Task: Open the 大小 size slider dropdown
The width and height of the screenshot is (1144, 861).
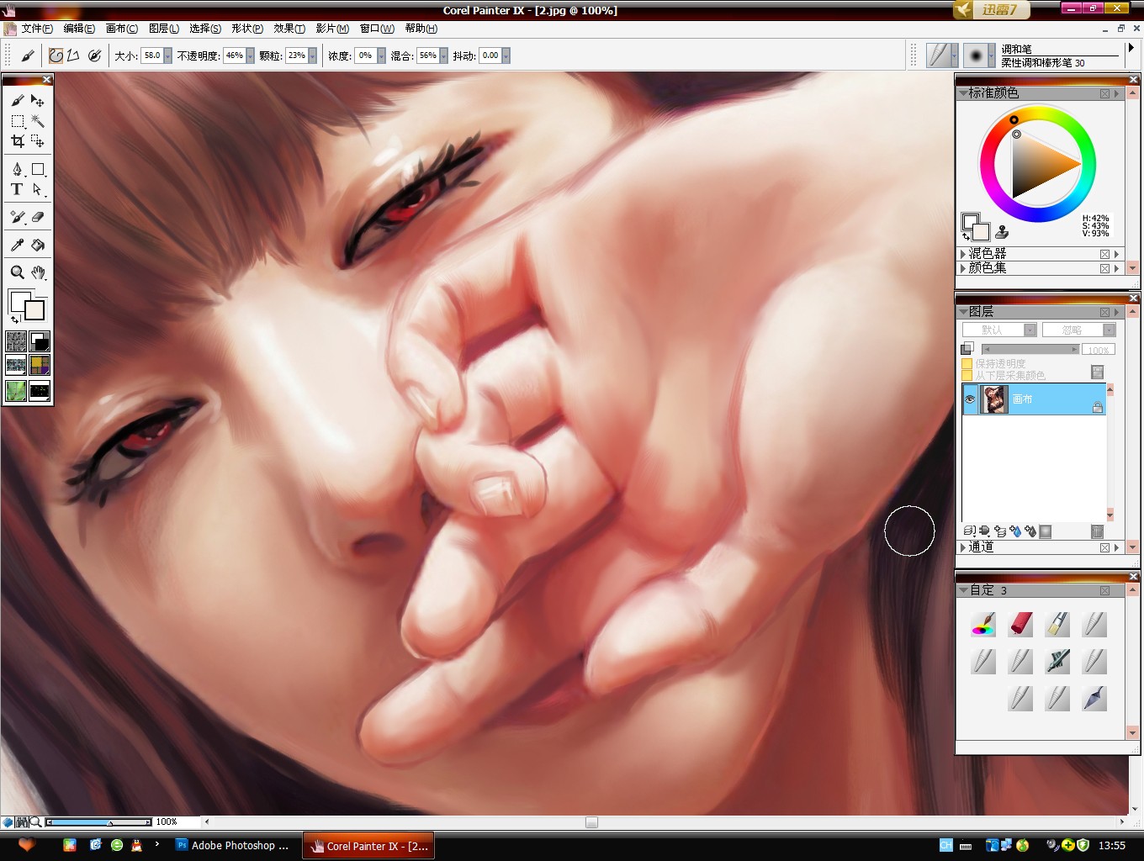Action: point(168,55)
